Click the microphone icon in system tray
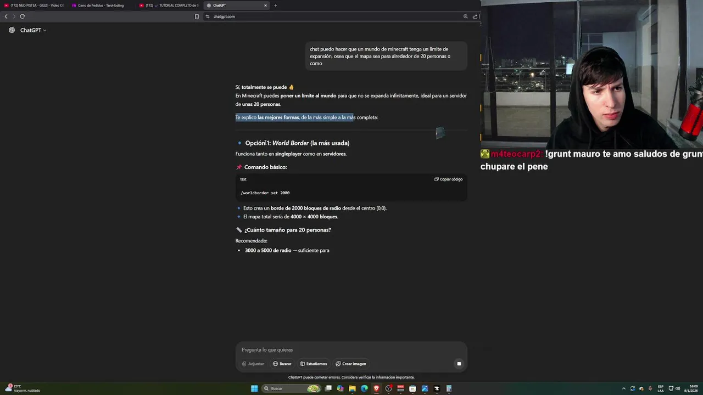 650,388
